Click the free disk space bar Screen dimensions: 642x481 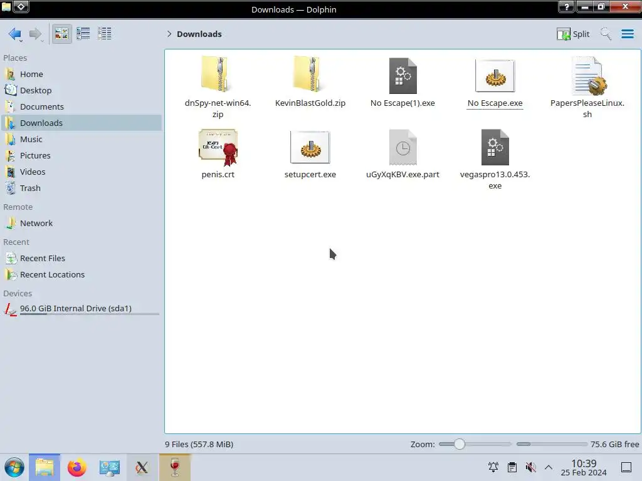click(x=552, y=444)
